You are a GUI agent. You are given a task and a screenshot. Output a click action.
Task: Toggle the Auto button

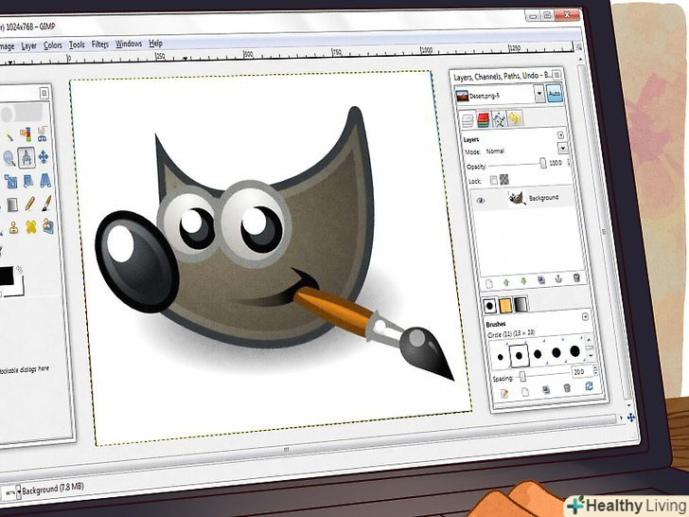point(555,94)
